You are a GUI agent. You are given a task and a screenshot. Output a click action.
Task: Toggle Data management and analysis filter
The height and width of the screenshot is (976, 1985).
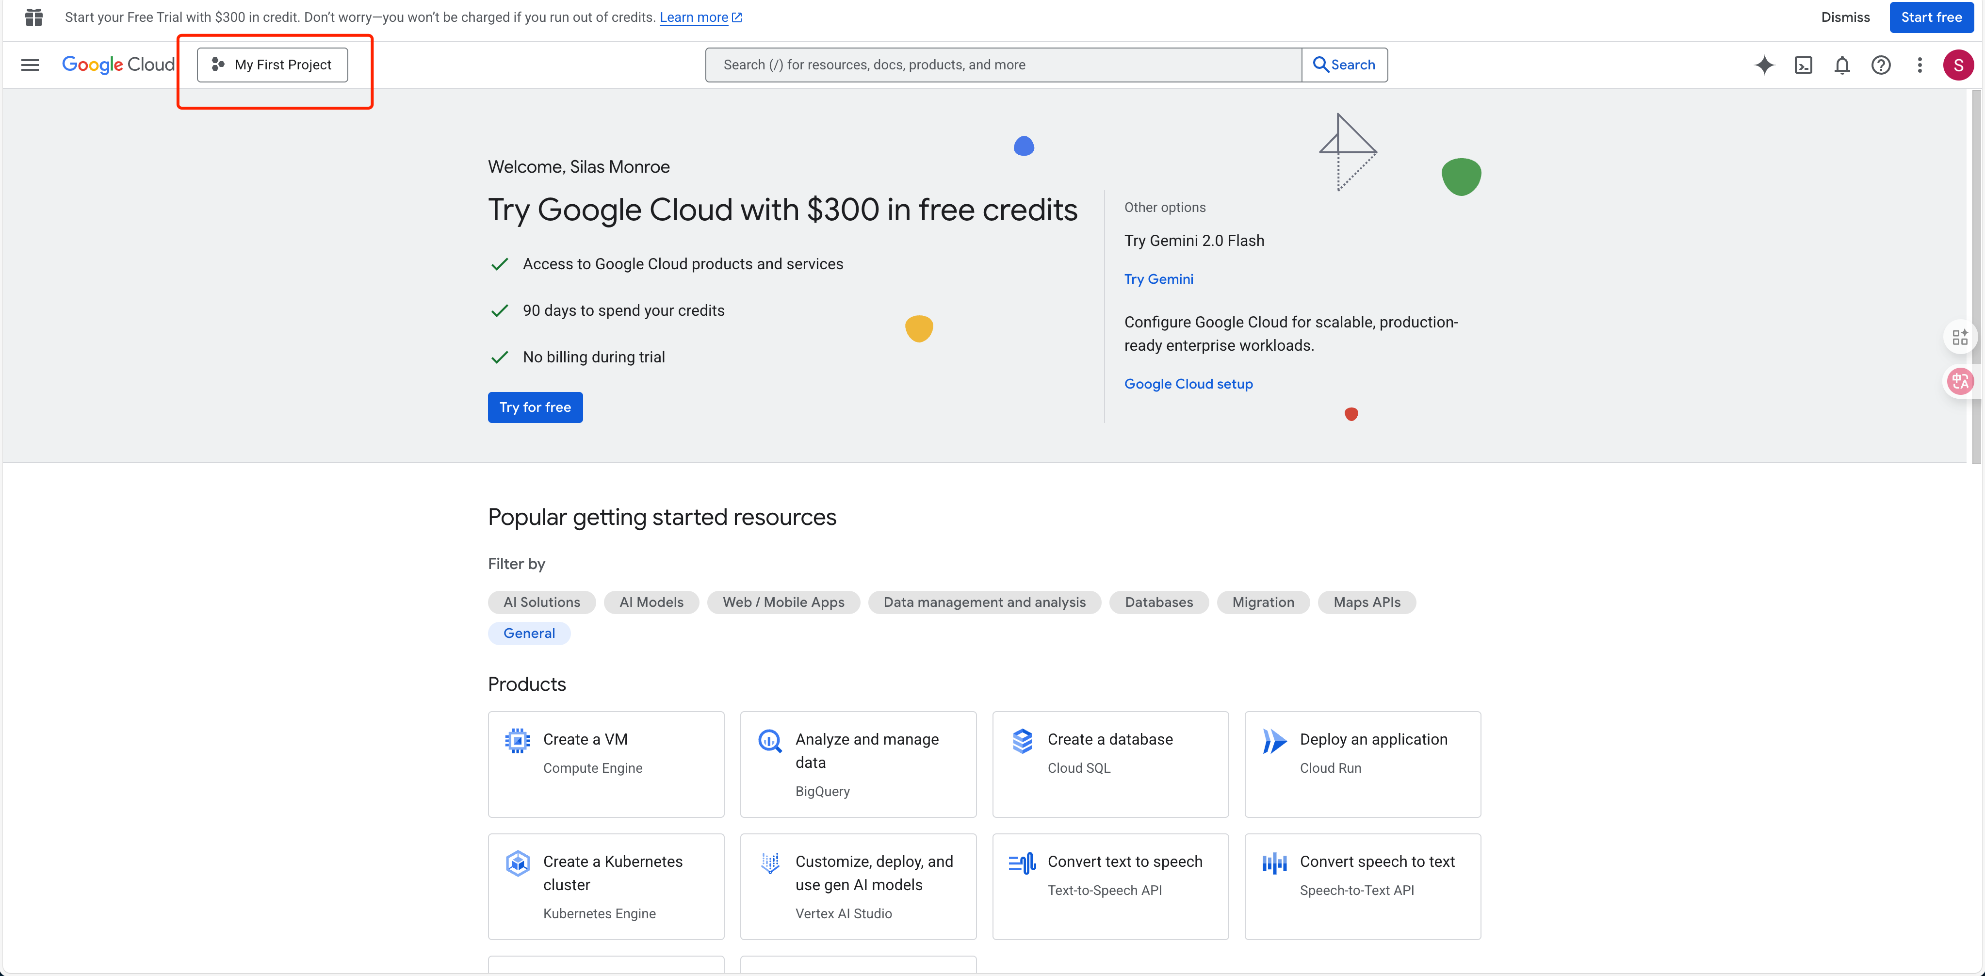[x=984, y=602]
